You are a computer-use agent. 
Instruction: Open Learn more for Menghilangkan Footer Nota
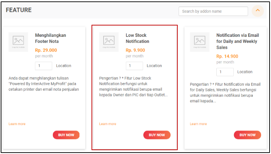pos(17,124)
